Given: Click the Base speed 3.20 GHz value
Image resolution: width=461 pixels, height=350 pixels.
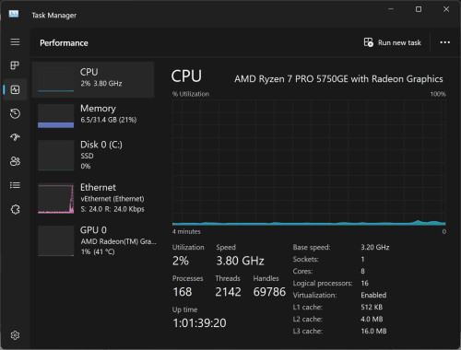Looking at the screenshot, I should tap(375, 247).
